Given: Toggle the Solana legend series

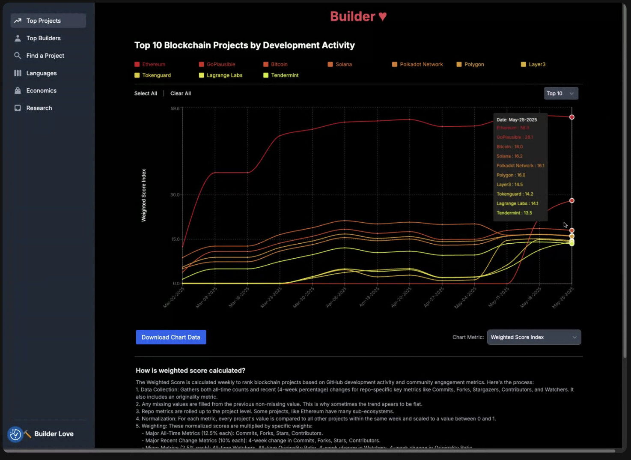Looking at the screenshot, I should (x=339, y=64).
